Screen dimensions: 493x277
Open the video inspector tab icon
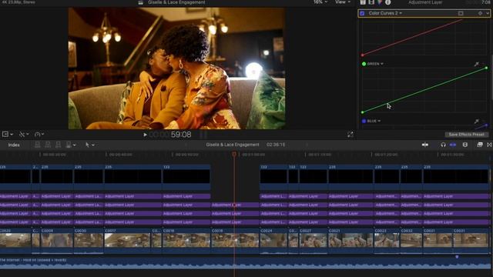click(x=371, y=2)
